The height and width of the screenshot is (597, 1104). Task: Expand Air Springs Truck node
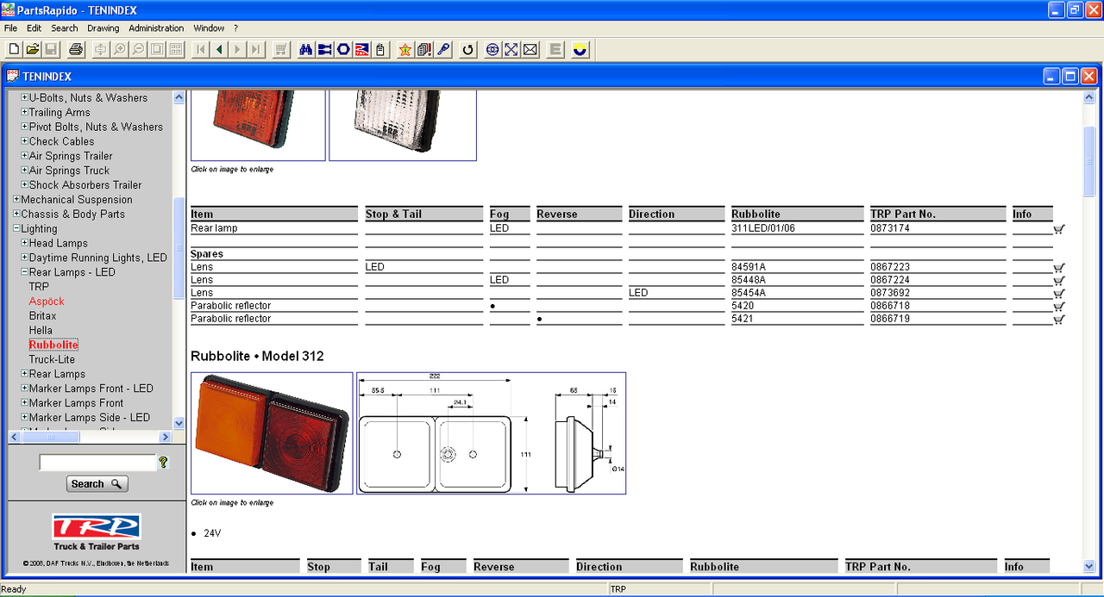click(25, 171)
